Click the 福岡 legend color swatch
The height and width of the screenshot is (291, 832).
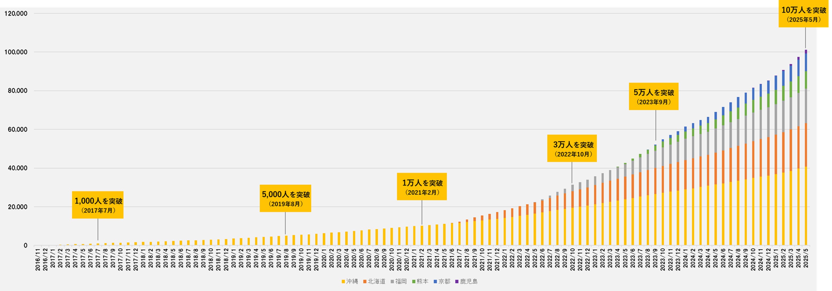click(392, 282)
